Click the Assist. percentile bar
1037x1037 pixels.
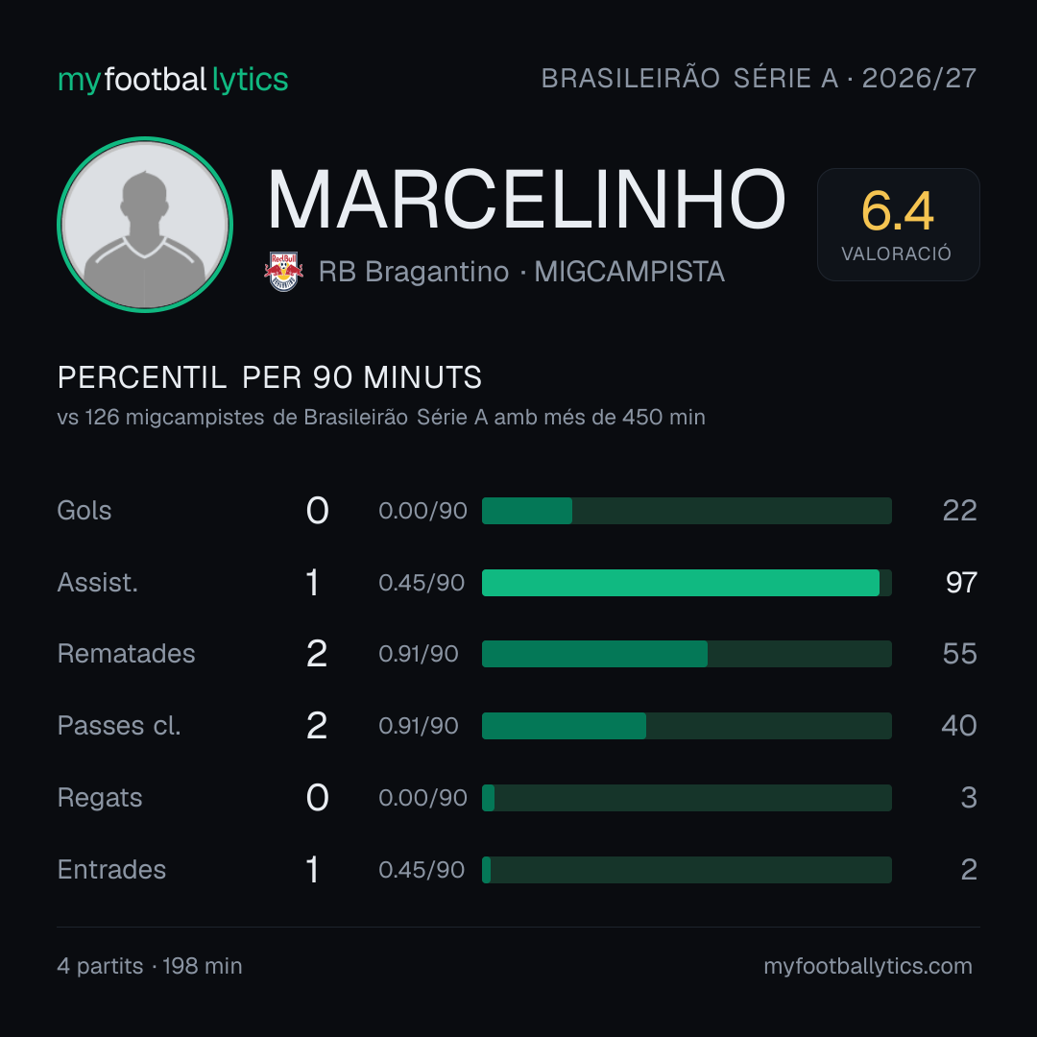click(687, 583)
